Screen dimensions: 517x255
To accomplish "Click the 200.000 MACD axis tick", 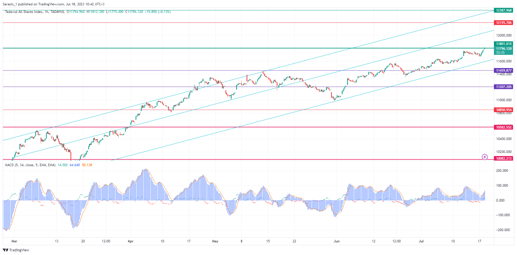I will [x=502, y=171].
